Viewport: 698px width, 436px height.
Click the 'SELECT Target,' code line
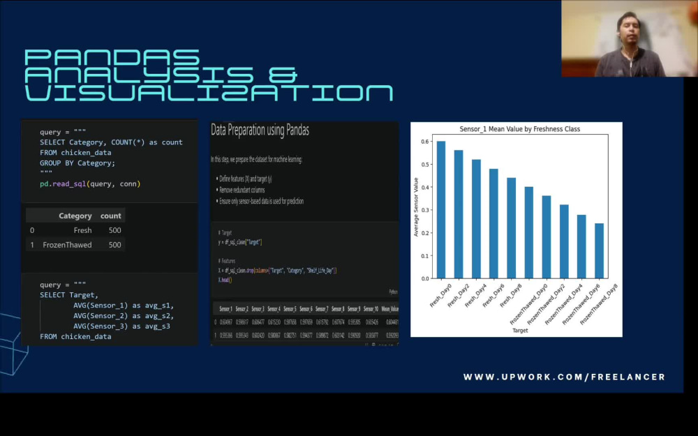69,295
